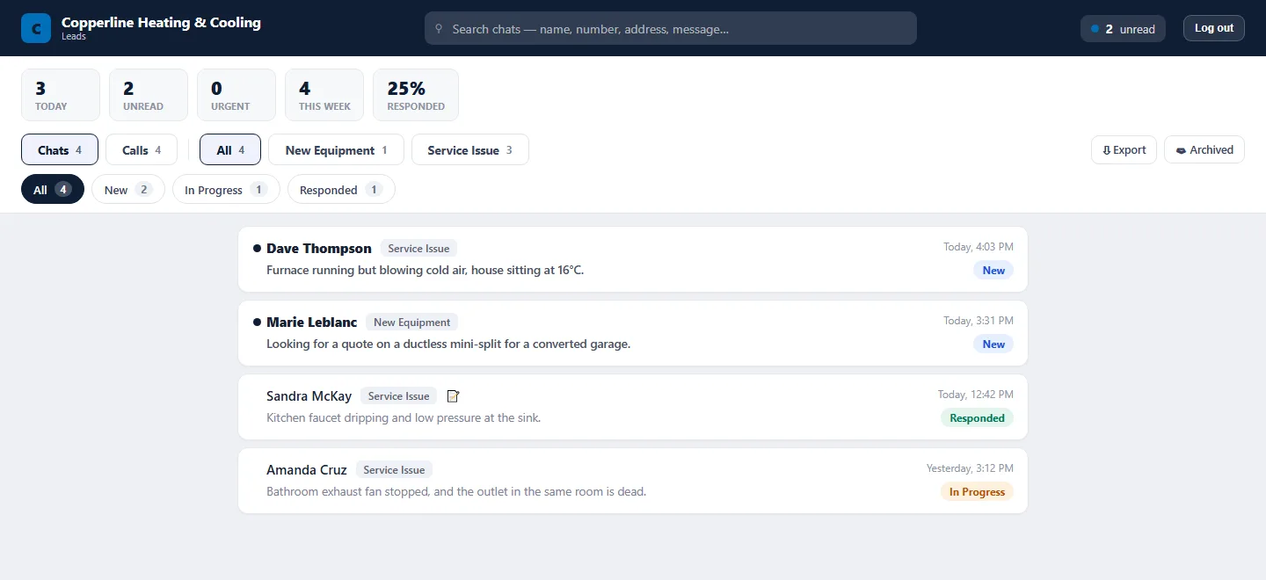This screenshot has width=1266, height=580.
Task: Export leads with the Export button
Action: (1124, 149)
